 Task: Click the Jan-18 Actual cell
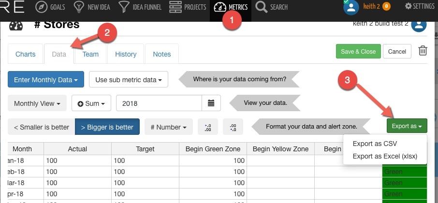(x=78, y=160)
